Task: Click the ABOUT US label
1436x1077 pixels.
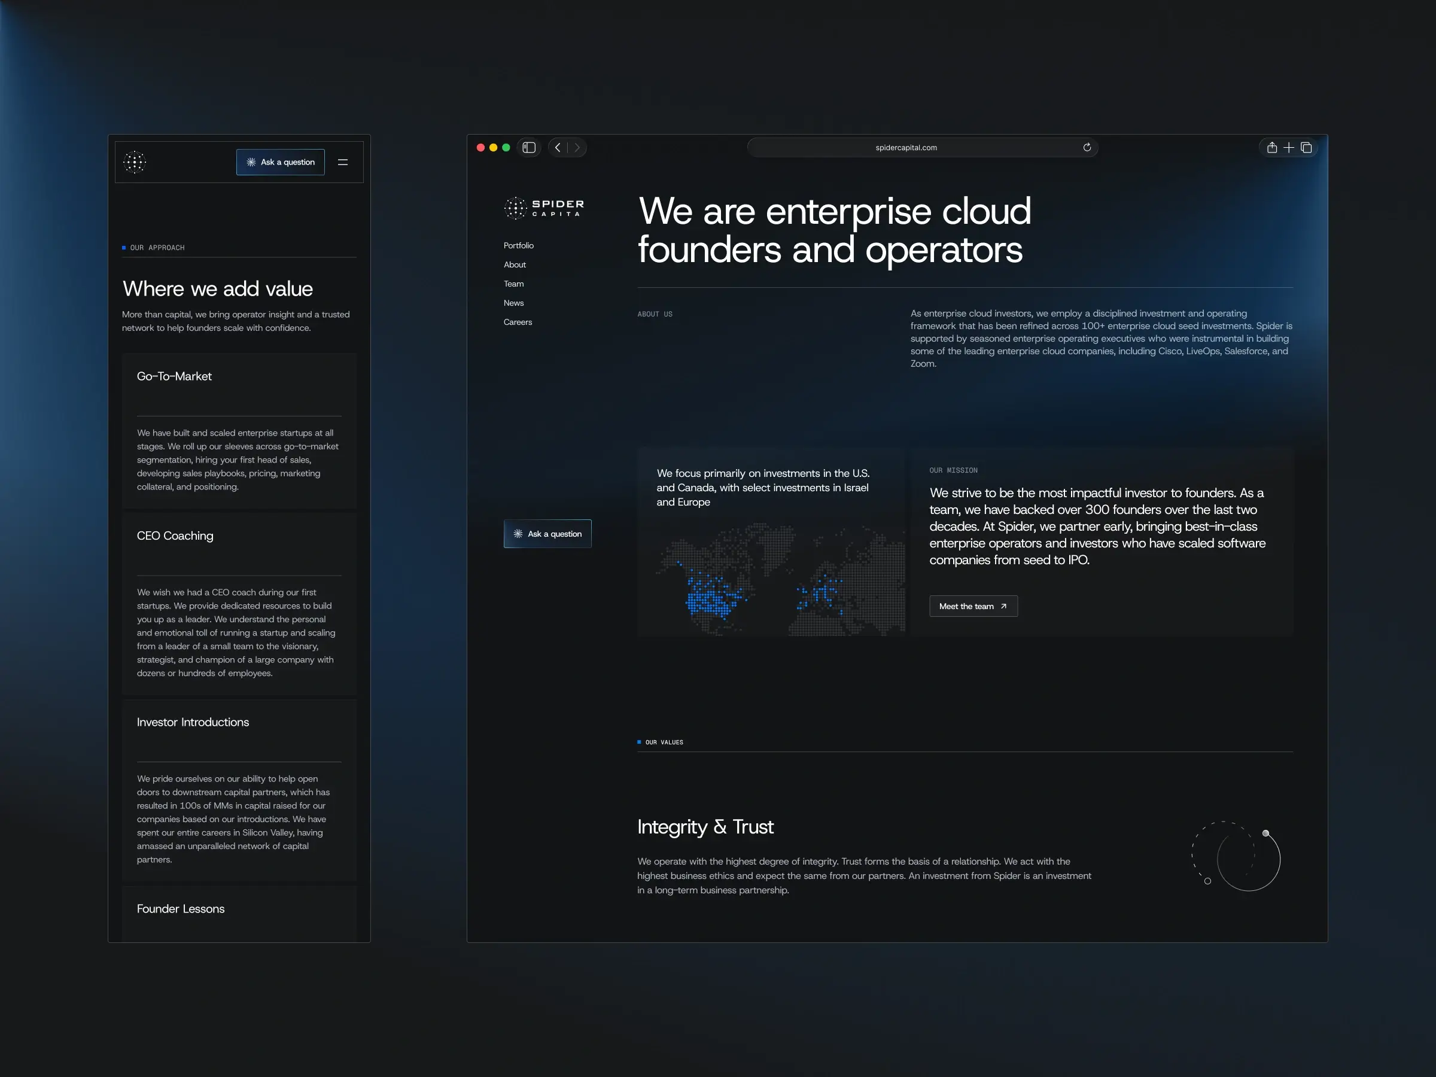Action: tap(655, 314)
